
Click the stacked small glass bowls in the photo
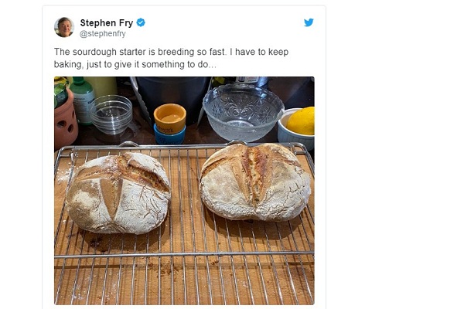pos(111,114)
